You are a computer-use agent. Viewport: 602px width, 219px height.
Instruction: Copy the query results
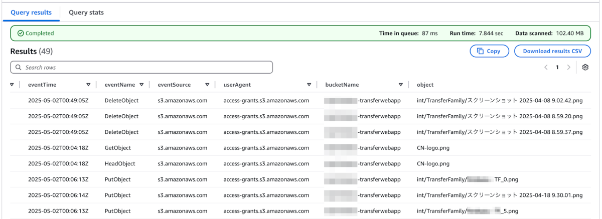tap(489, 51)
